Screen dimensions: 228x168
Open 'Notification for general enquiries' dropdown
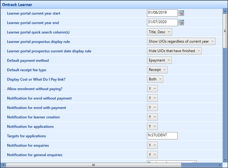point(152,154)
